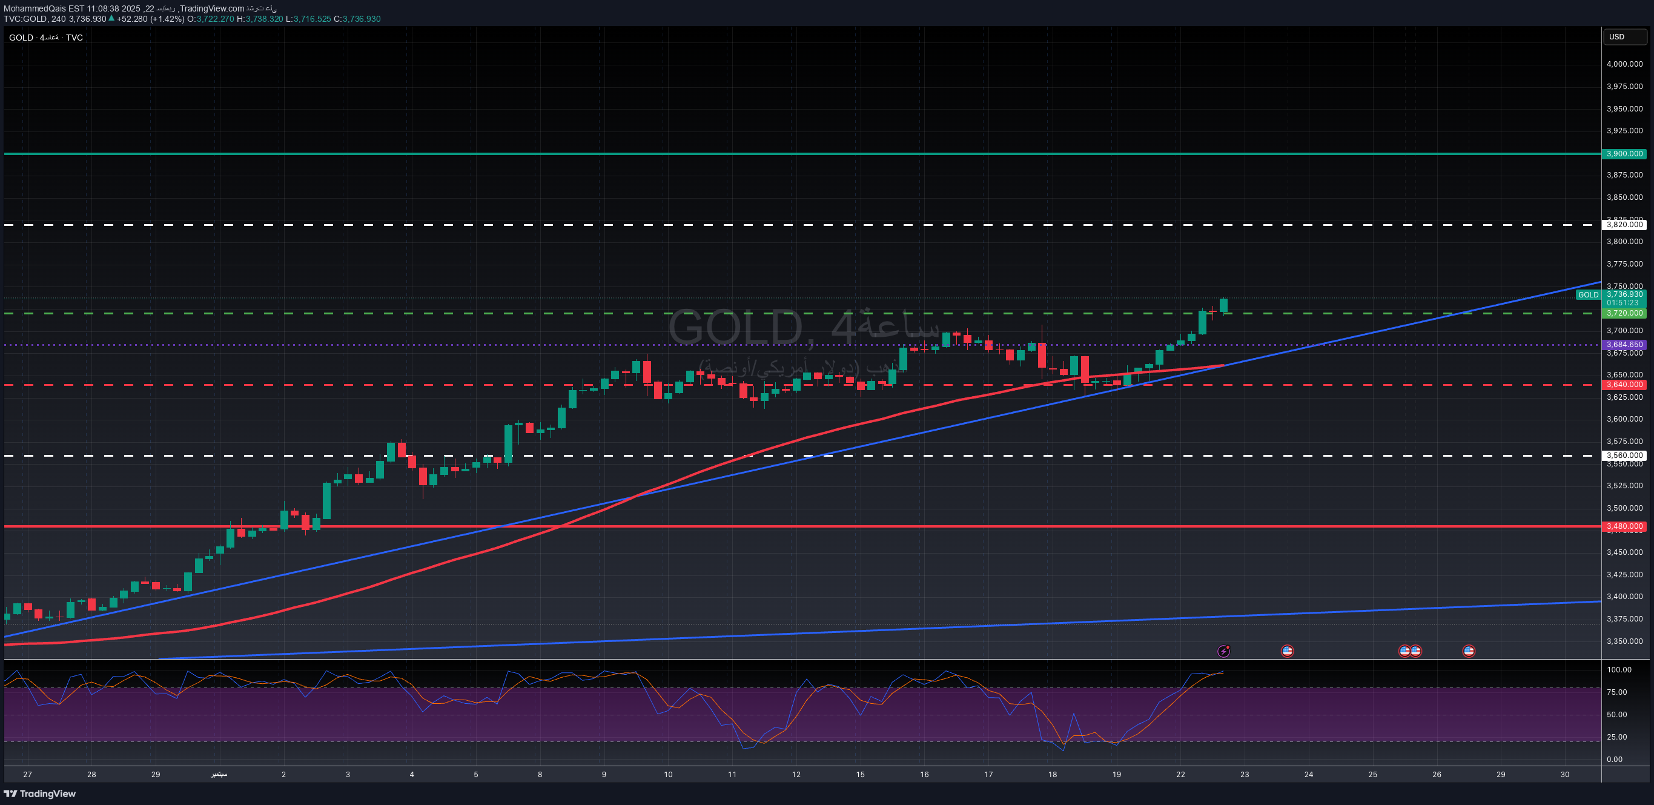This screenshot has height=805, width=1654.
Task: Click the date label 22 on the time axis
Action: click(x=1180, y=774)
